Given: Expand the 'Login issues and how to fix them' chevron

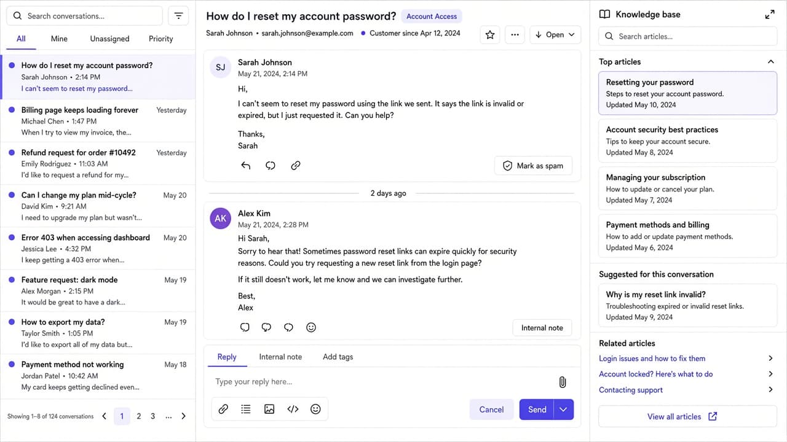Looking at the screenshot, I should point(770,359).
